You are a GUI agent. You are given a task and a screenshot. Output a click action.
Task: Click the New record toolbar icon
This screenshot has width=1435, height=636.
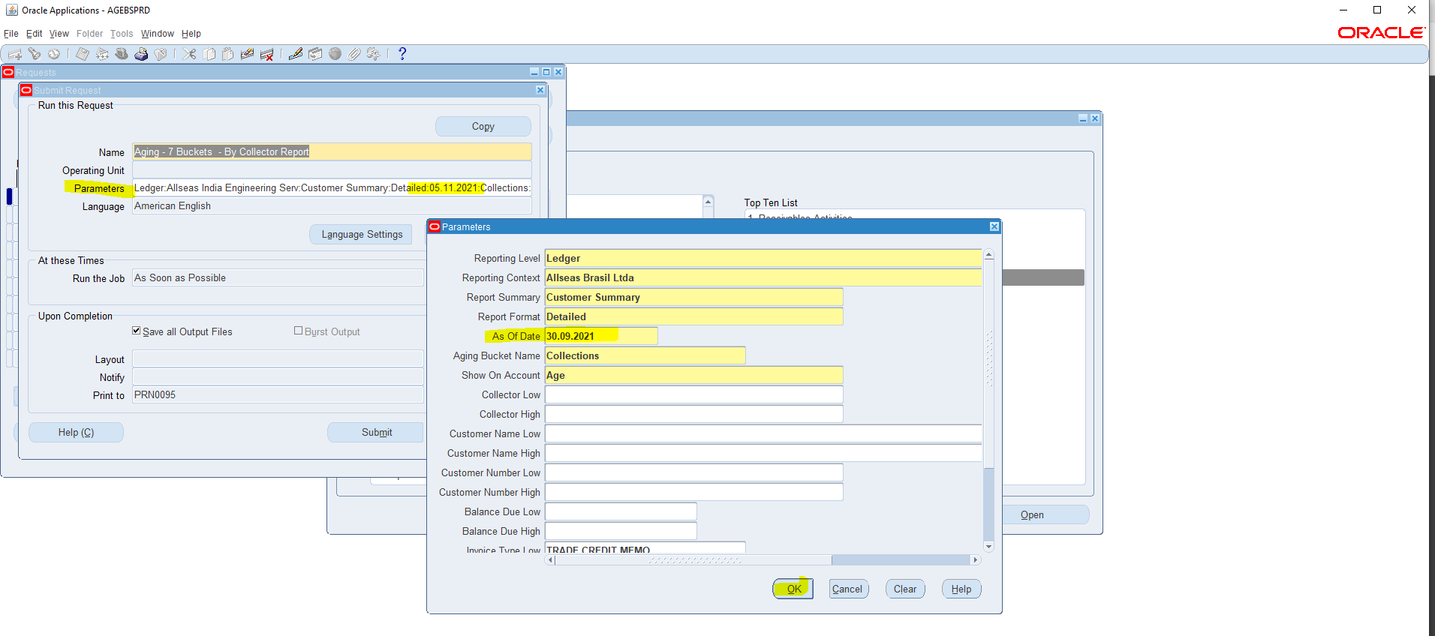15,54
